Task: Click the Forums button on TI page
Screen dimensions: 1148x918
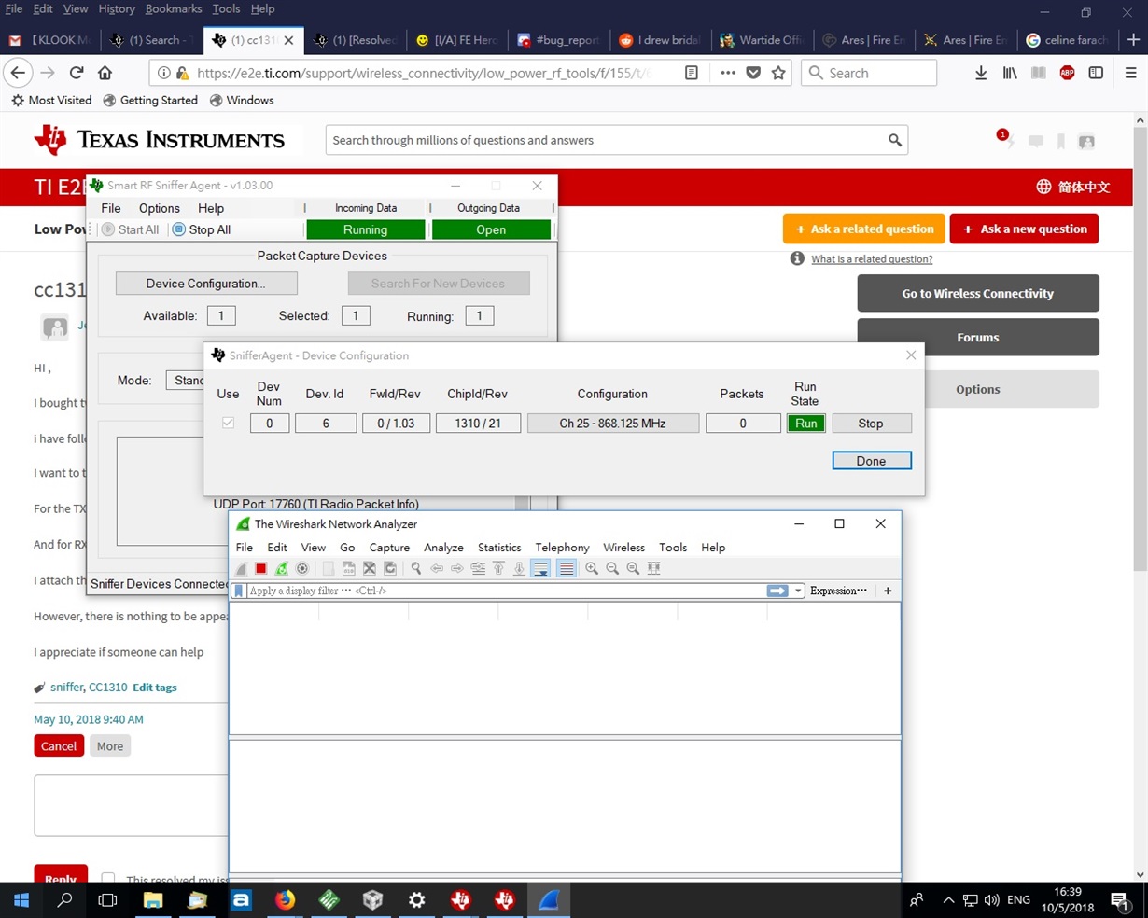Action: point(978,337)
